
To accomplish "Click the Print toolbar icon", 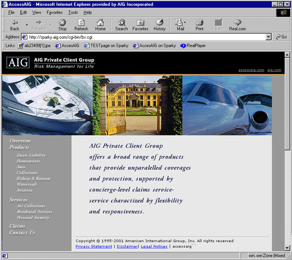I will point(199,22).
